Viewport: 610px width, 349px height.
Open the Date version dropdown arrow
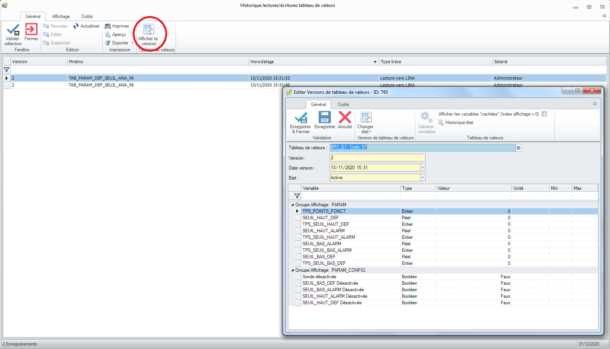pos(423,168)
